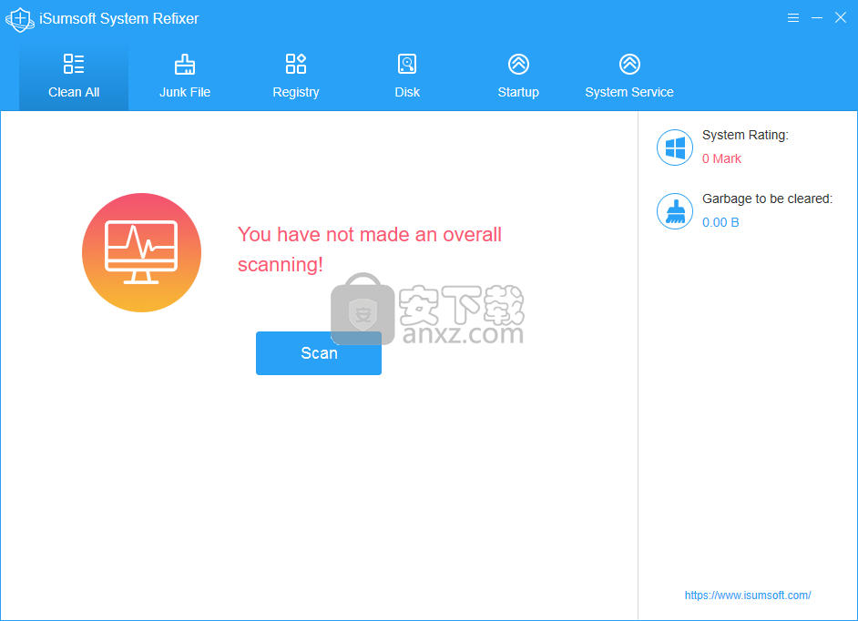Close the System Refixer window
This screenshot has height=621, width=858.
click(841, 17)
